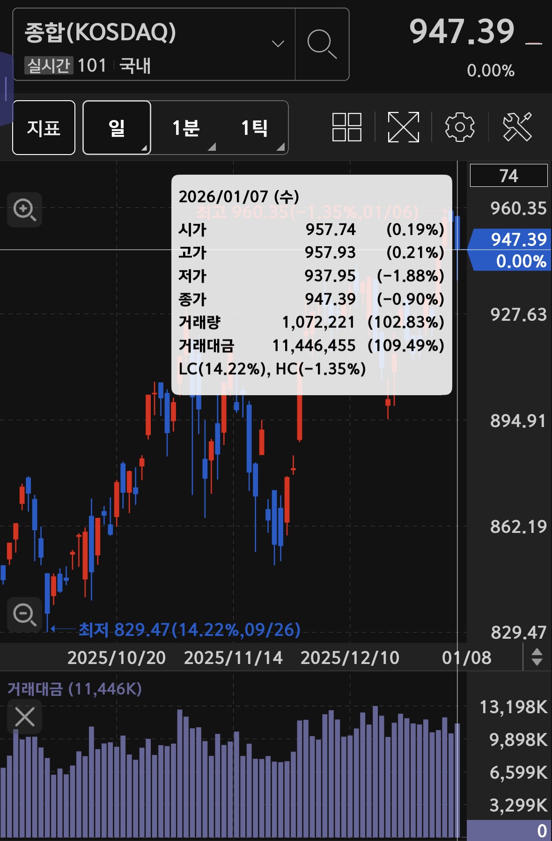Select the 1분 minute chart tab
This screenshot has height=841, width=552.
pyautogui.click(x=186, y=127)
